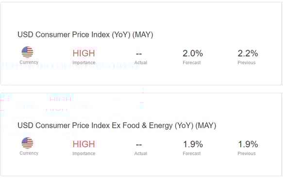283x178 pixels.
Task: Select the 2.0% forecast value
Action: 193,53
